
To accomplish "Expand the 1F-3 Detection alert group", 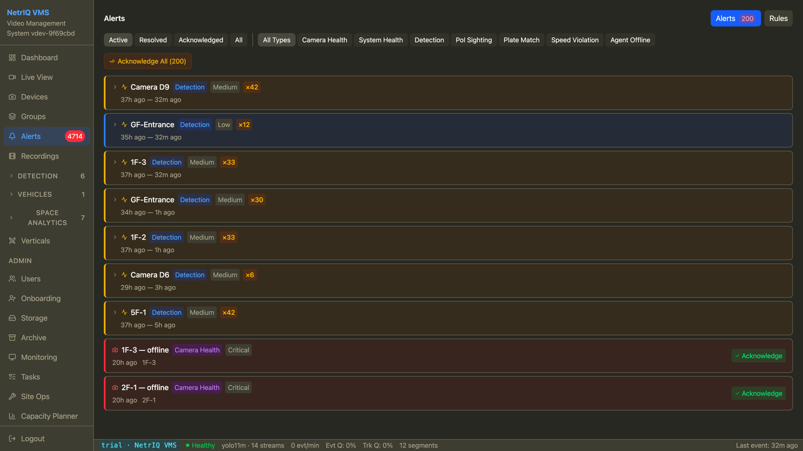I will coord(115,162).
